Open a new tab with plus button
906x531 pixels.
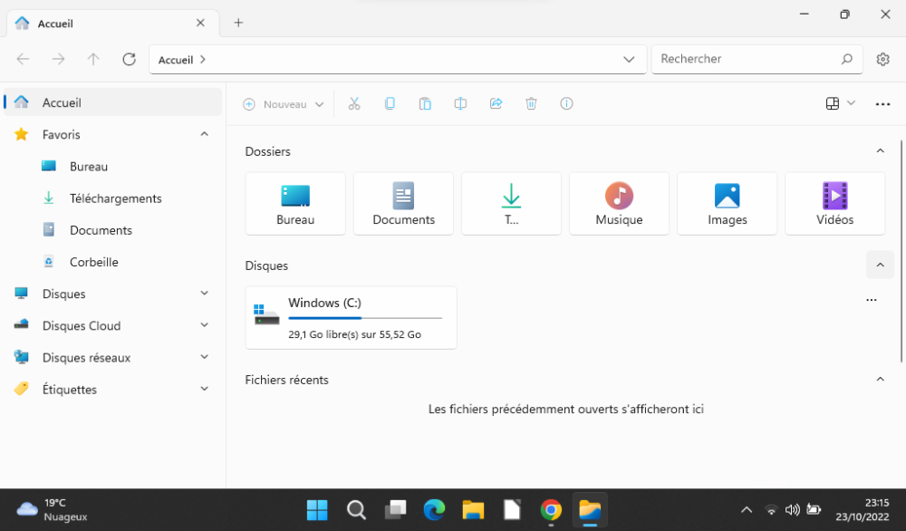[x=238, y=23]
